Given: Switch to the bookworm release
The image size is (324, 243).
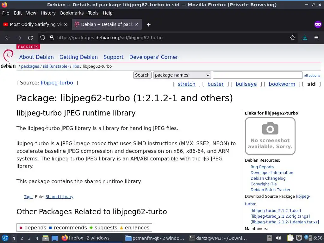Looking at the screenshot, I should click(282, 84).
